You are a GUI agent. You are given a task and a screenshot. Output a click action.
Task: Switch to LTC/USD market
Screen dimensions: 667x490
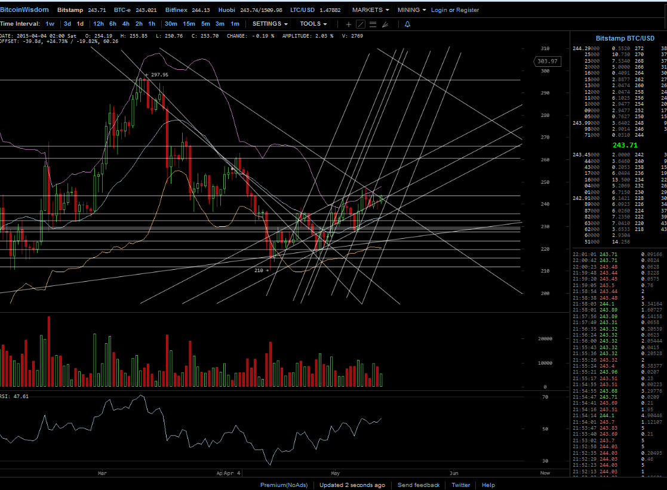point(302,10)
